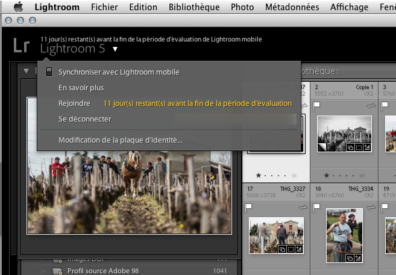Click the 3840 x5760 dimensions on photo 18
This screenshot has height=275, width=396.
tap(329, 196)
